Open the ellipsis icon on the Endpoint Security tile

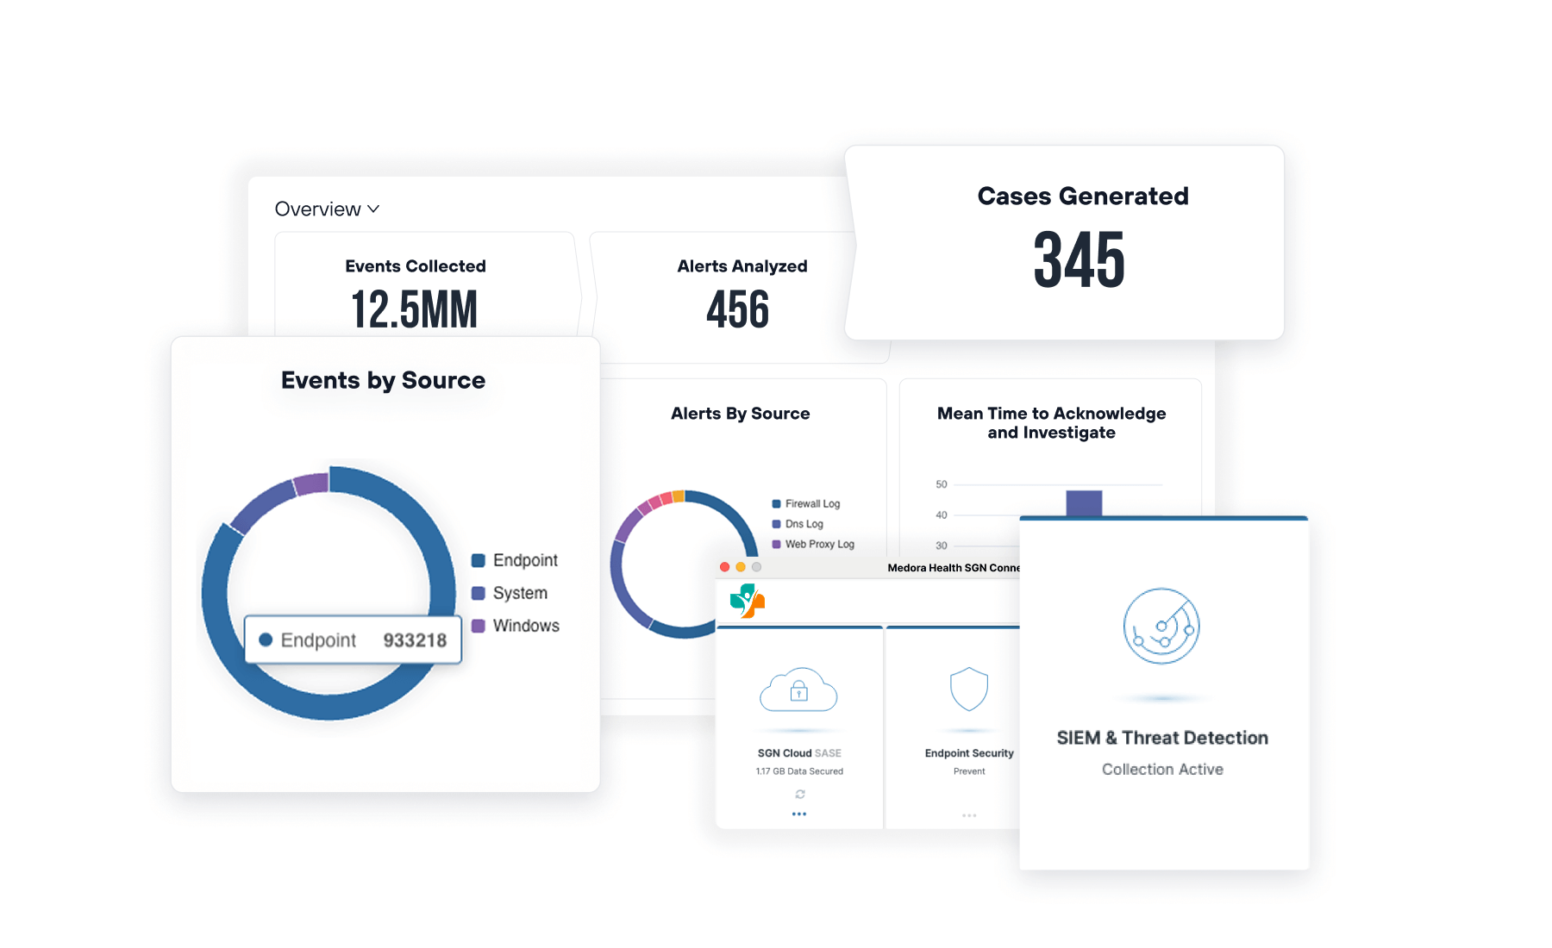(x=969, y=814)
